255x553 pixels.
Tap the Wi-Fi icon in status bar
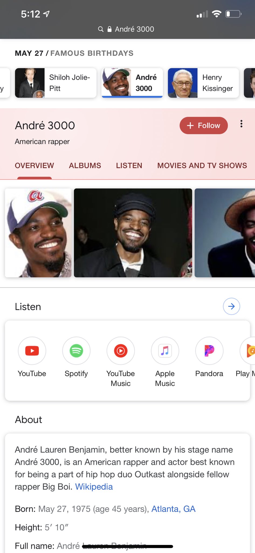pyautogui.click(x=216, y=14)
